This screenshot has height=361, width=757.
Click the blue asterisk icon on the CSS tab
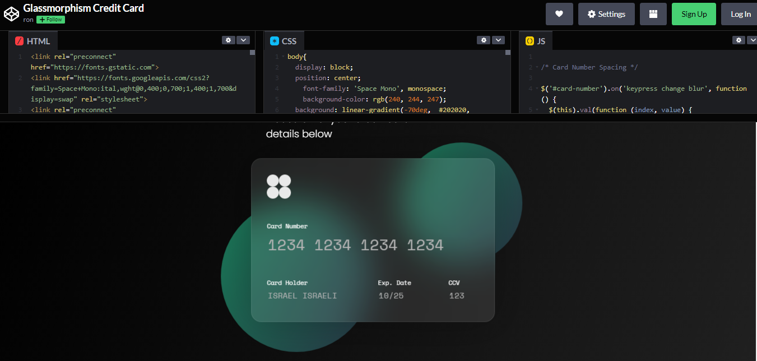pyautogui.click(x=273, y=40)
